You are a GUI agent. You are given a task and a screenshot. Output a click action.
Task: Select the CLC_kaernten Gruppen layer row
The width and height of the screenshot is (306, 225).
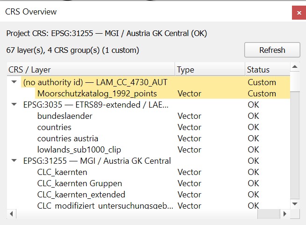point(148,183)
